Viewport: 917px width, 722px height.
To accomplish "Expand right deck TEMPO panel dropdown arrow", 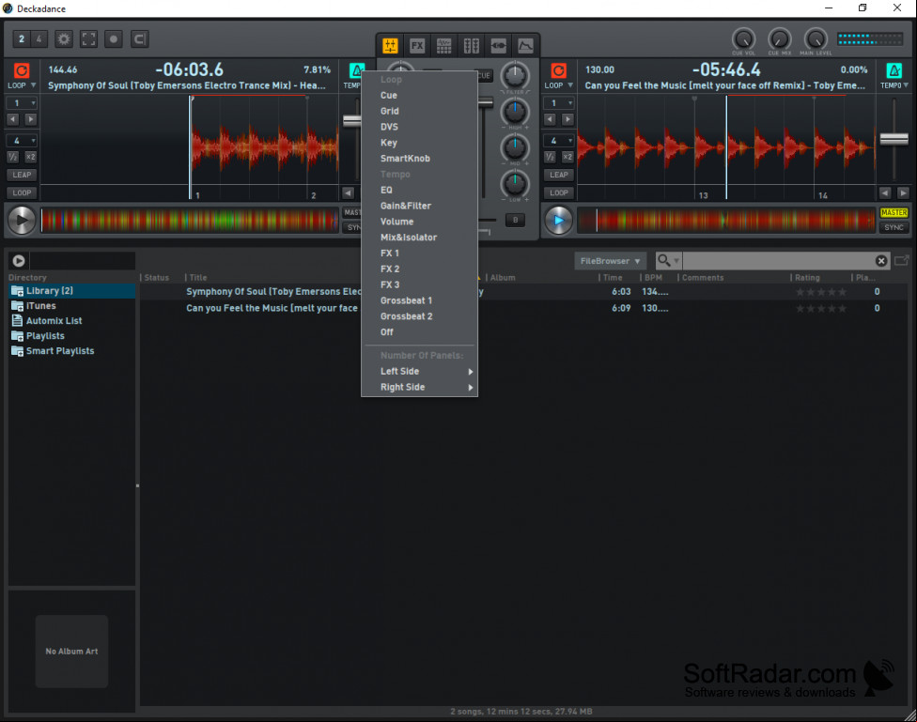I will tap(906, 85).
